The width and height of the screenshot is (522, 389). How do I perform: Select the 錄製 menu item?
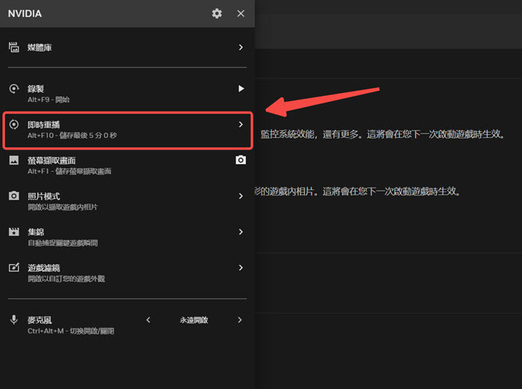pyautogui.click(x=128, y=93)
